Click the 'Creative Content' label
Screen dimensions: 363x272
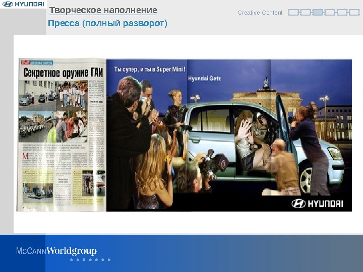260,13
